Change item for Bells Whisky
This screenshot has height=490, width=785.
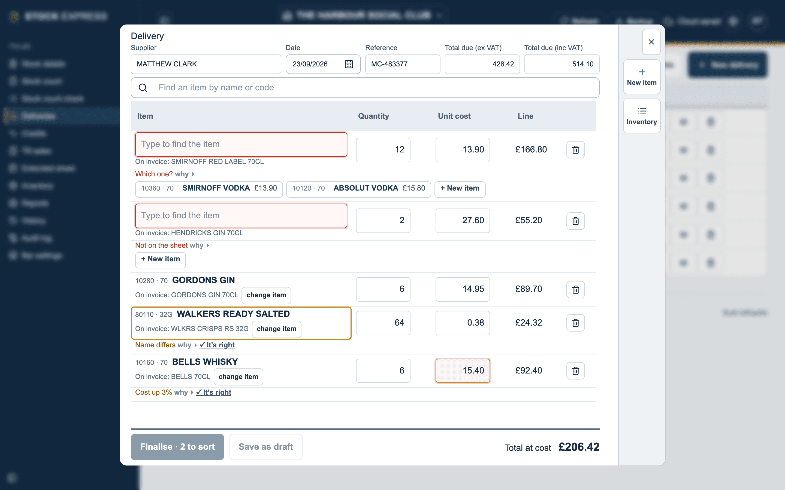238,376
